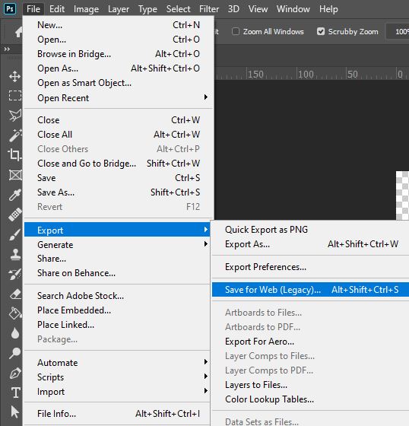Viewport: 409px width, 426px height.
Task: Select the Rectangular Marquee tool
Action: pos(15,96)
